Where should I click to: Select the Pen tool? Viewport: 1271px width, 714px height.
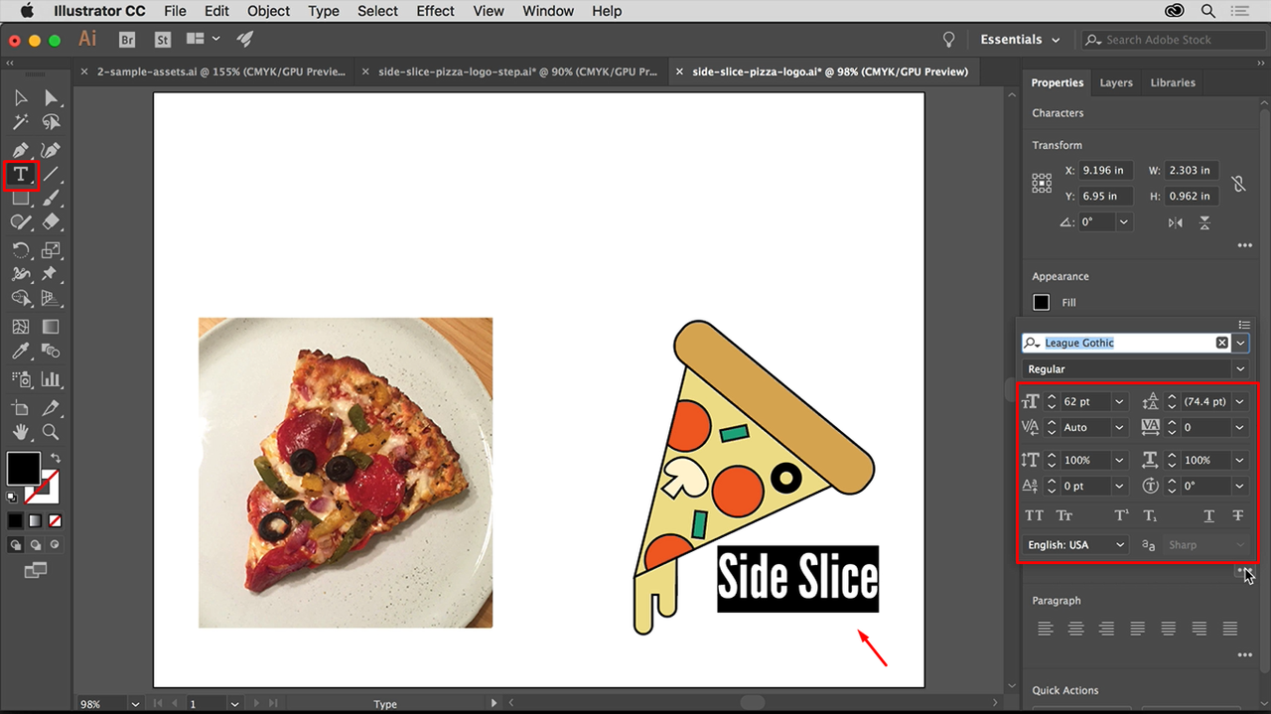[20, 150]
